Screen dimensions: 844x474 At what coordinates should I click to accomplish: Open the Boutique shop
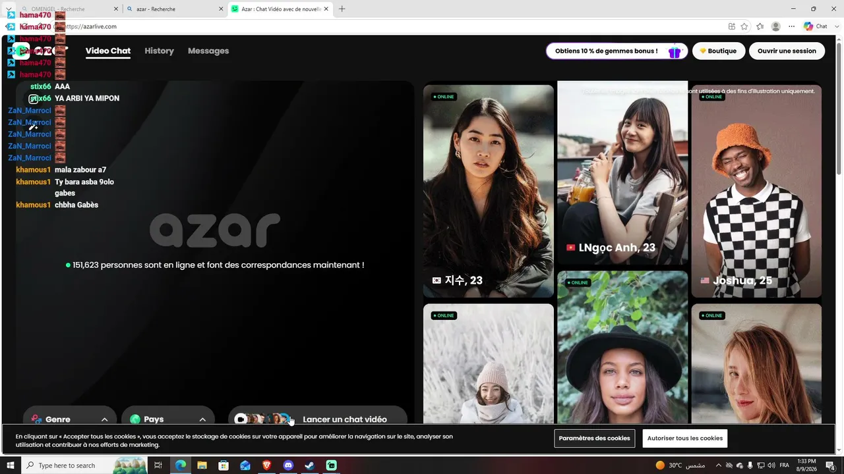(x=719, y=51)
